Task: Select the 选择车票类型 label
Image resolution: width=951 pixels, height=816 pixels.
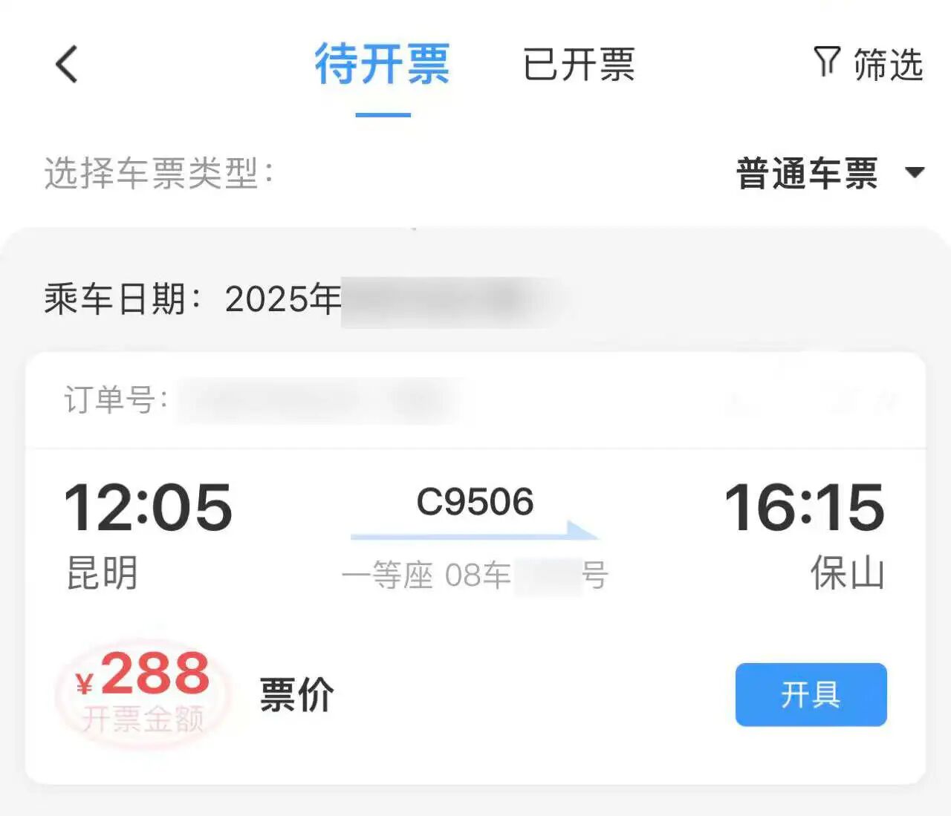Action: point(158,173)
